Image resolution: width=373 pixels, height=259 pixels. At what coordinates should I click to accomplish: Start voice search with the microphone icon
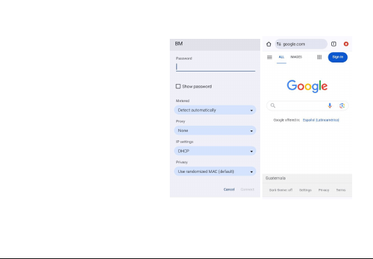point(330,106)
